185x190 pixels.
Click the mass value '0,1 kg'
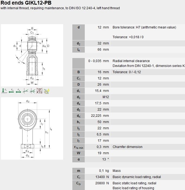(104, 171)
